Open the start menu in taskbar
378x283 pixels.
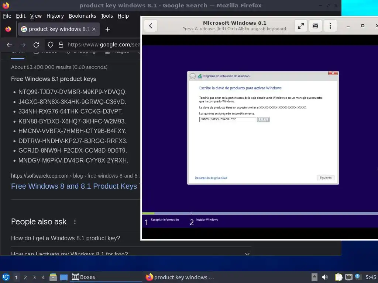6,277
